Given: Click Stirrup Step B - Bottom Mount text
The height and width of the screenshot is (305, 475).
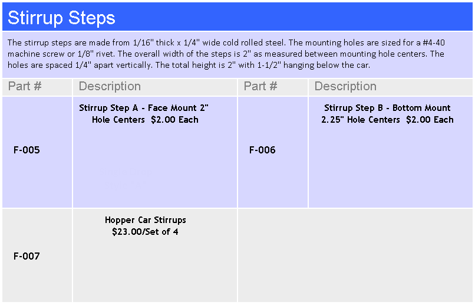Looking at the screenshot, I should (387, 108).
